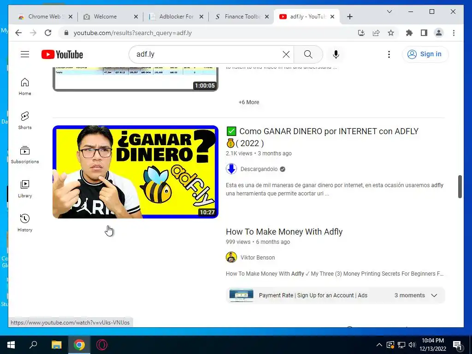
Task: Close the Finance Toolbar tab
Action: coord(267,17)
